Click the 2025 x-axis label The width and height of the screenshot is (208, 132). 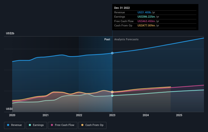(179, 115)
